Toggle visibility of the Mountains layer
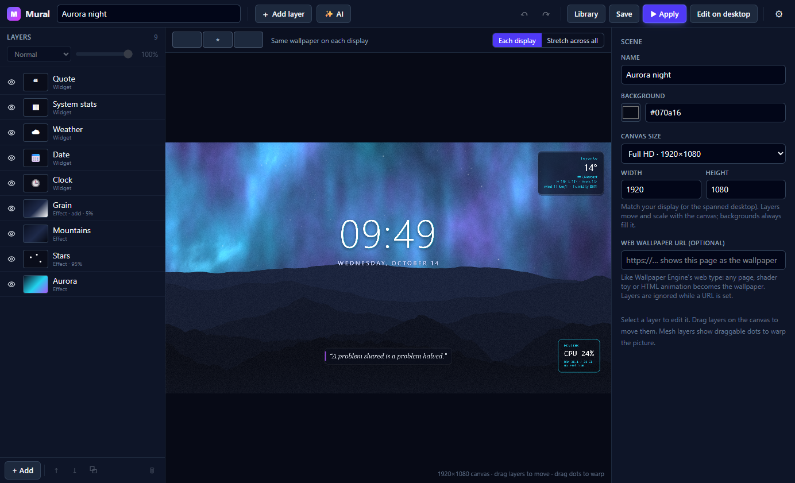 tap(11, 234)
